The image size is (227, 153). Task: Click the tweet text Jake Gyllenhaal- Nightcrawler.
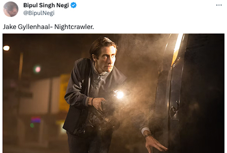point(48,27)
